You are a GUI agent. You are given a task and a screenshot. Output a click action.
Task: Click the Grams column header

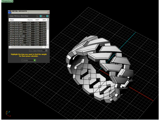pyautogui.click(x=31, y=20)
